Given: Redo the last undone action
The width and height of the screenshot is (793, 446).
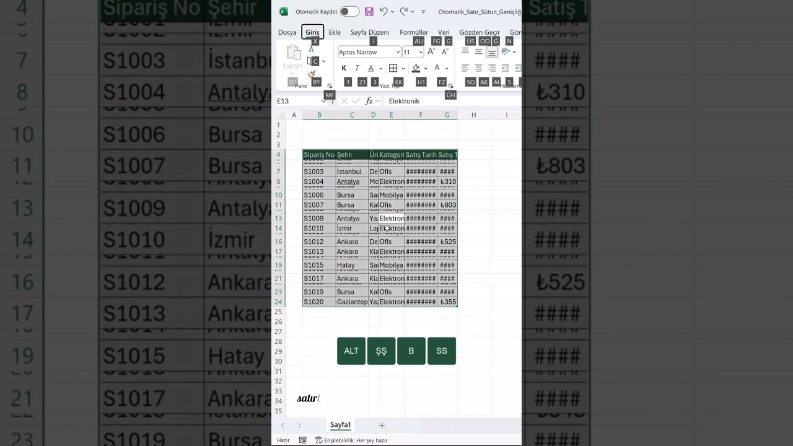Looking at the screenshot, I should (x=404, y=11).
